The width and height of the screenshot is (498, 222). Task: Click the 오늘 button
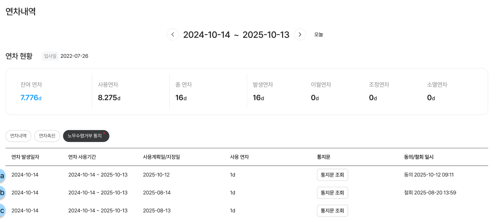[319, 35]
